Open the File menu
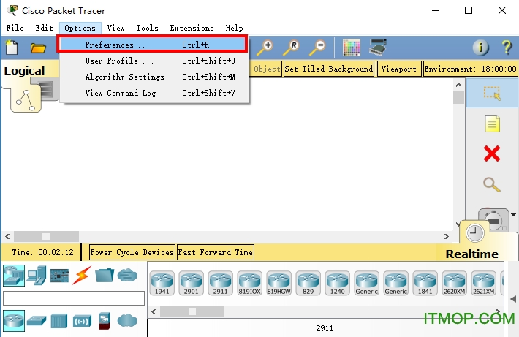 pos(15,28)
